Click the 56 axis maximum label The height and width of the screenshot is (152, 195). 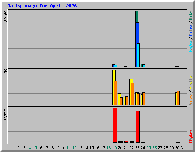coord(6,71)
